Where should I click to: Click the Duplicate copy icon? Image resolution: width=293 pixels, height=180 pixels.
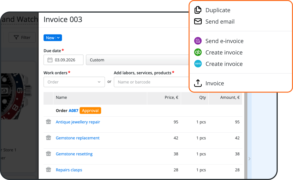click(x=198, y=10)
